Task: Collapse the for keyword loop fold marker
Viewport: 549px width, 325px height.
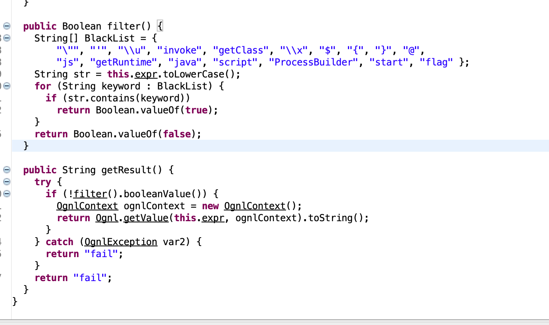Action: (6, 86)
